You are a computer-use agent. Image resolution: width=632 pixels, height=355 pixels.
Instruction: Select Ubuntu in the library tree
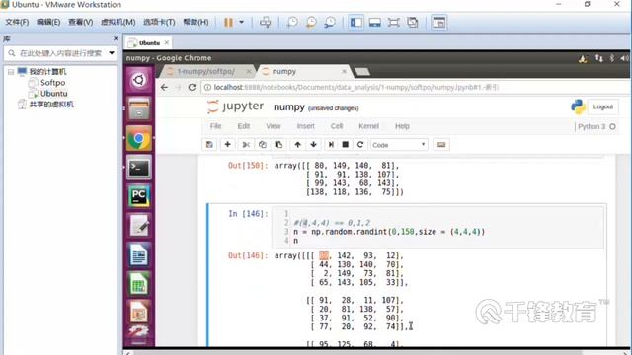point(54,94)
